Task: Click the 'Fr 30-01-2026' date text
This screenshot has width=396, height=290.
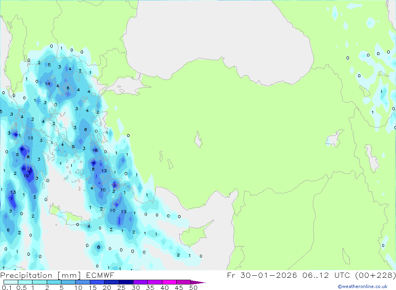Action: click(262, 275)
